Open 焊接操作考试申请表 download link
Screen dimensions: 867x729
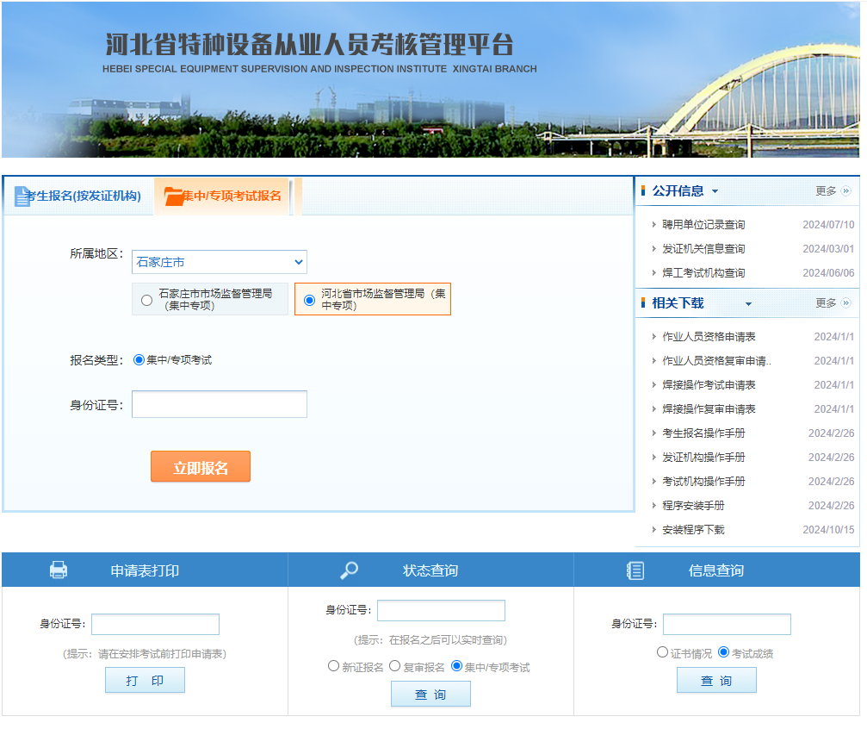(709, 384)
